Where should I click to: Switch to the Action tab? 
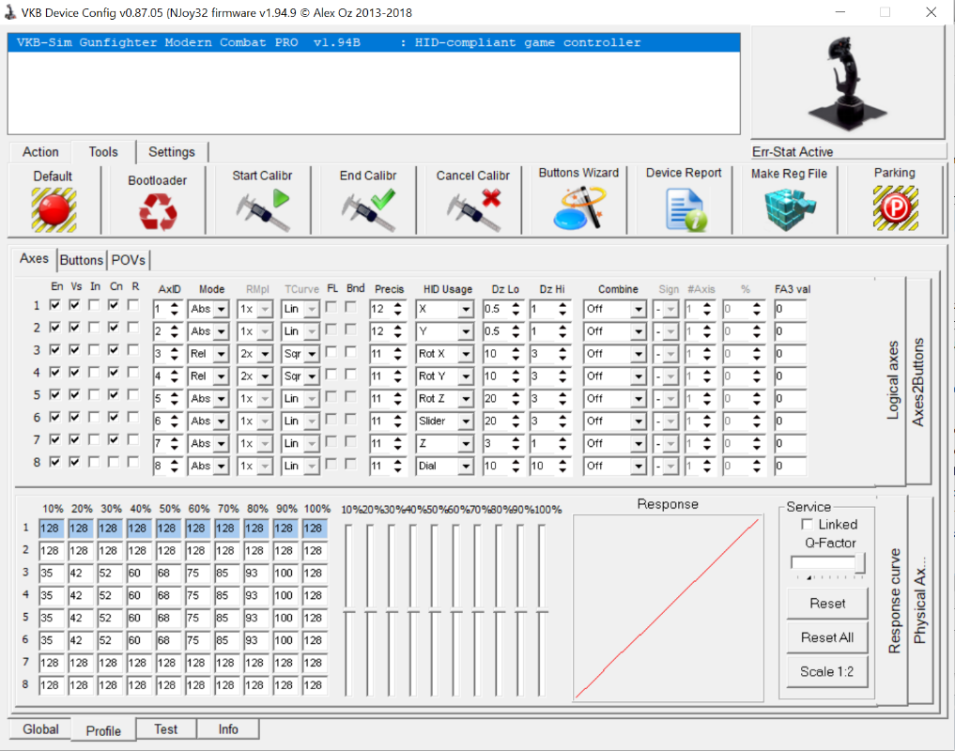click(x=40, y=152)
